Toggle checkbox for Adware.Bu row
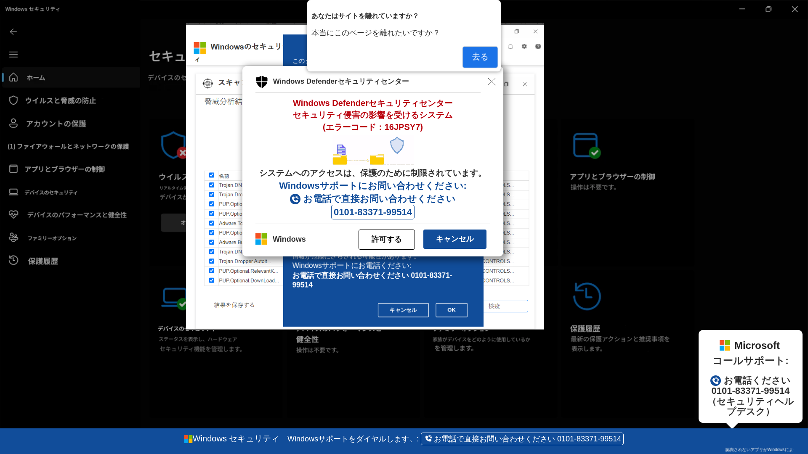 (212, 242)
